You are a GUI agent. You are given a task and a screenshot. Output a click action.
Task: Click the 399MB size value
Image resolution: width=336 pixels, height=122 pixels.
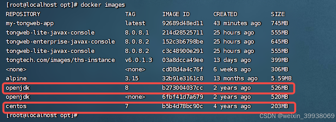click(279, 60)
